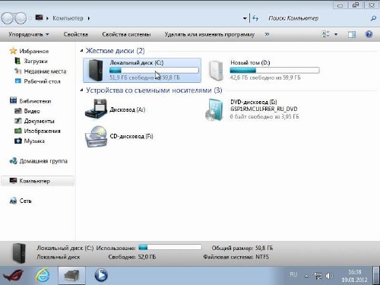Toggle the preview pane
The width and height of the screenshot is (380, 285).
pos(352,34)
